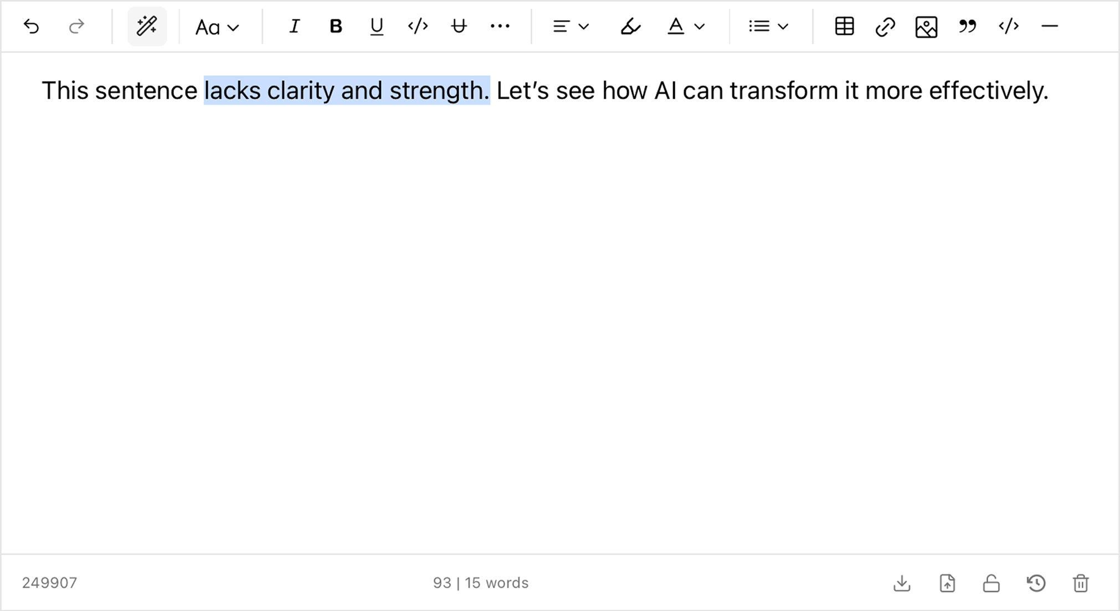Insert a table
Screen dimensions: 1120x611
pos(843,26)
